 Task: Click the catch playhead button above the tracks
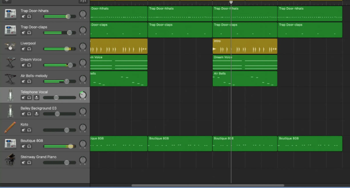click(x=83, y=1)
